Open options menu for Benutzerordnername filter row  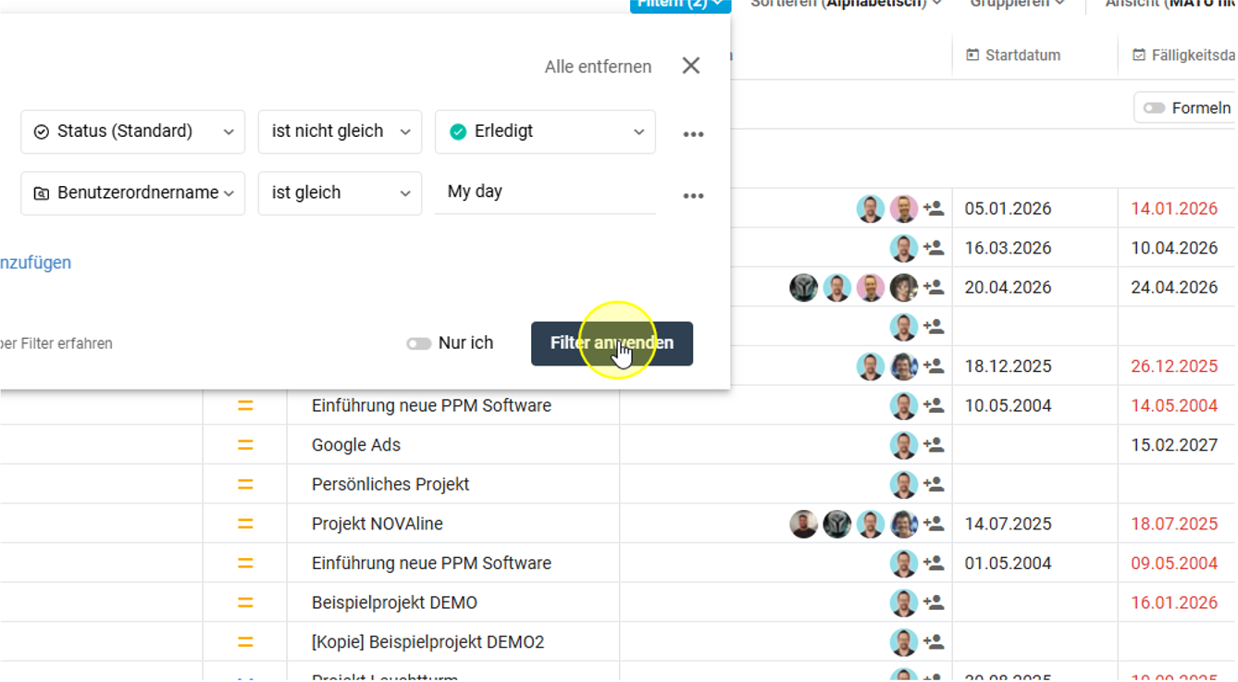click(693, 196)
